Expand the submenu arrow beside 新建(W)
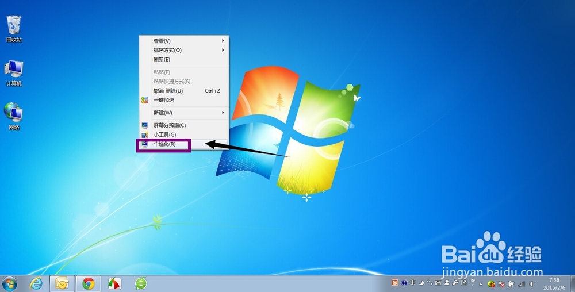This screenshot has width=575, height=292. [x=223, y=113]
